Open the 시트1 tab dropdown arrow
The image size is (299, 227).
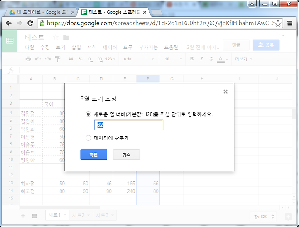(65, 215)
